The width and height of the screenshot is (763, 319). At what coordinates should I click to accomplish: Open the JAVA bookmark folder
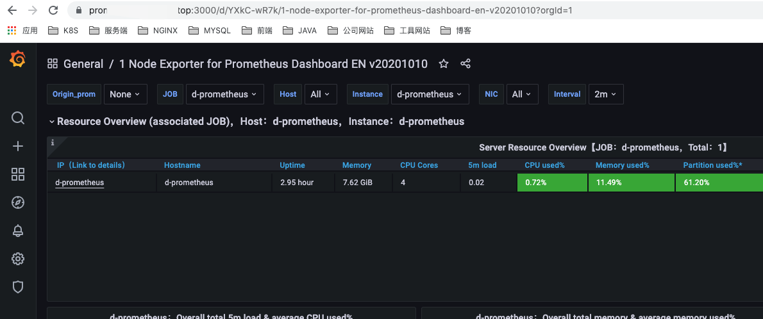pyautogui.click(x=300, y=31)
